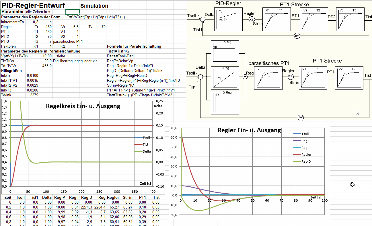Click the summing junction plus circle before Reg
Image resolution: width=372 pixels, height=226 pixels.
245,77
